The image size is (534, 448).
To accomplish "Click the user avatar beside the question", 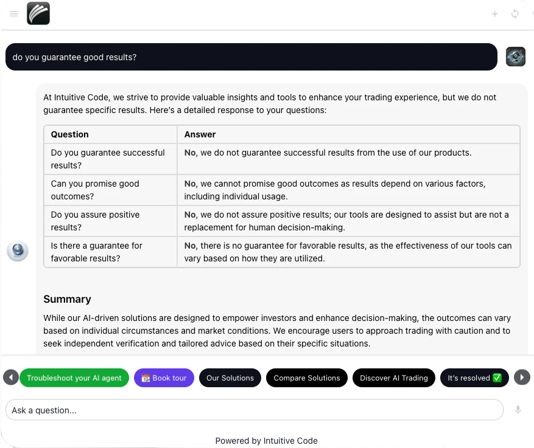I will click(x=516, y=57).
